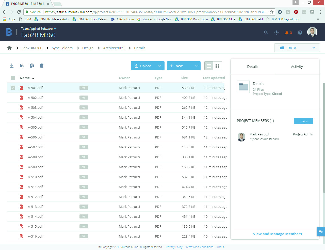Click the BIM 360 Team logo
Screen dimensions: 325x250
tap(9, 32)
